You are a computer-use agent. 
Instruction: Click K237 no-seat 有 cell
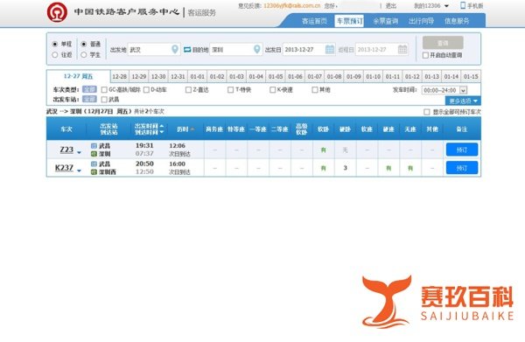tap(410, 168)
